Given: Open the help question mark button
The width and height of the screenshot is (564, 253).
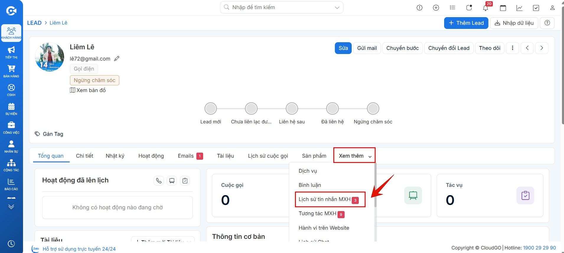Looking at the screenshot, I should click(x=547, y=23).
